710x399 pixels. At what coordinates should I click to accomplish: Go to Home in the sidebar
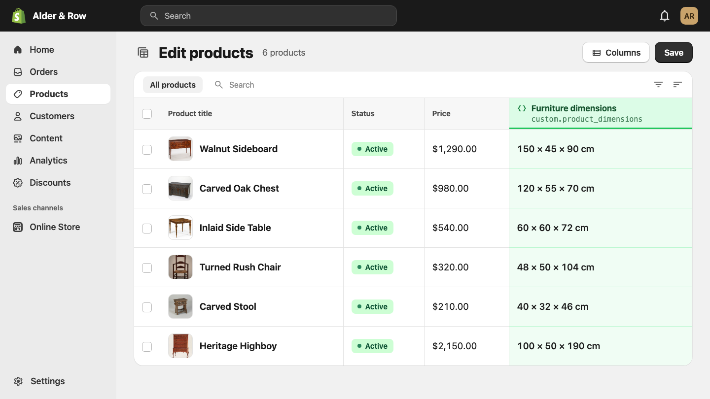pos(58,50)
